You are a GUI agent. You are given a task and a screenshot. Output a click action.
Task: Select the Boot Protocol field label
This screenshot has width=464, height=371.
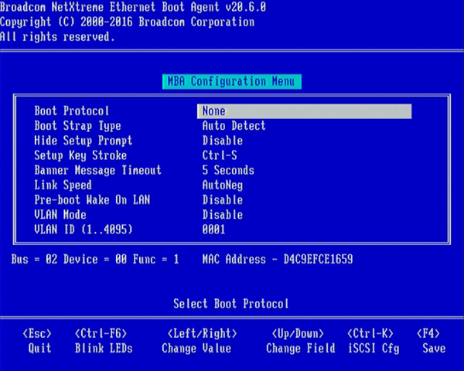[x=72, y=111]
